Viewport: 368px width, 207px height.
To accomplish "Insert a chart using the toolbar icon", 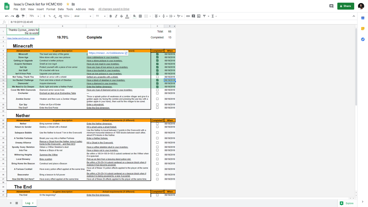I will click(x=198, y=16).
